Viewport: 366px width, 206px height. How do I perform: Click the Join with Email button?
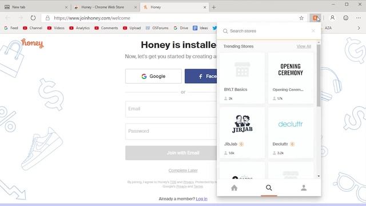coord(171,153)
